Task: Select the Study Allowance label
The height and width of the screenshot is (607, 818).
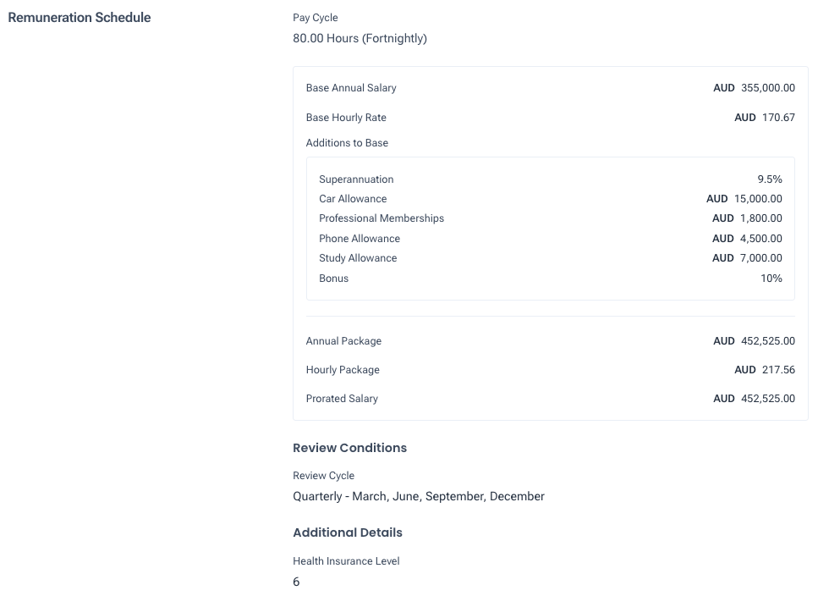Action: point(357,258)
